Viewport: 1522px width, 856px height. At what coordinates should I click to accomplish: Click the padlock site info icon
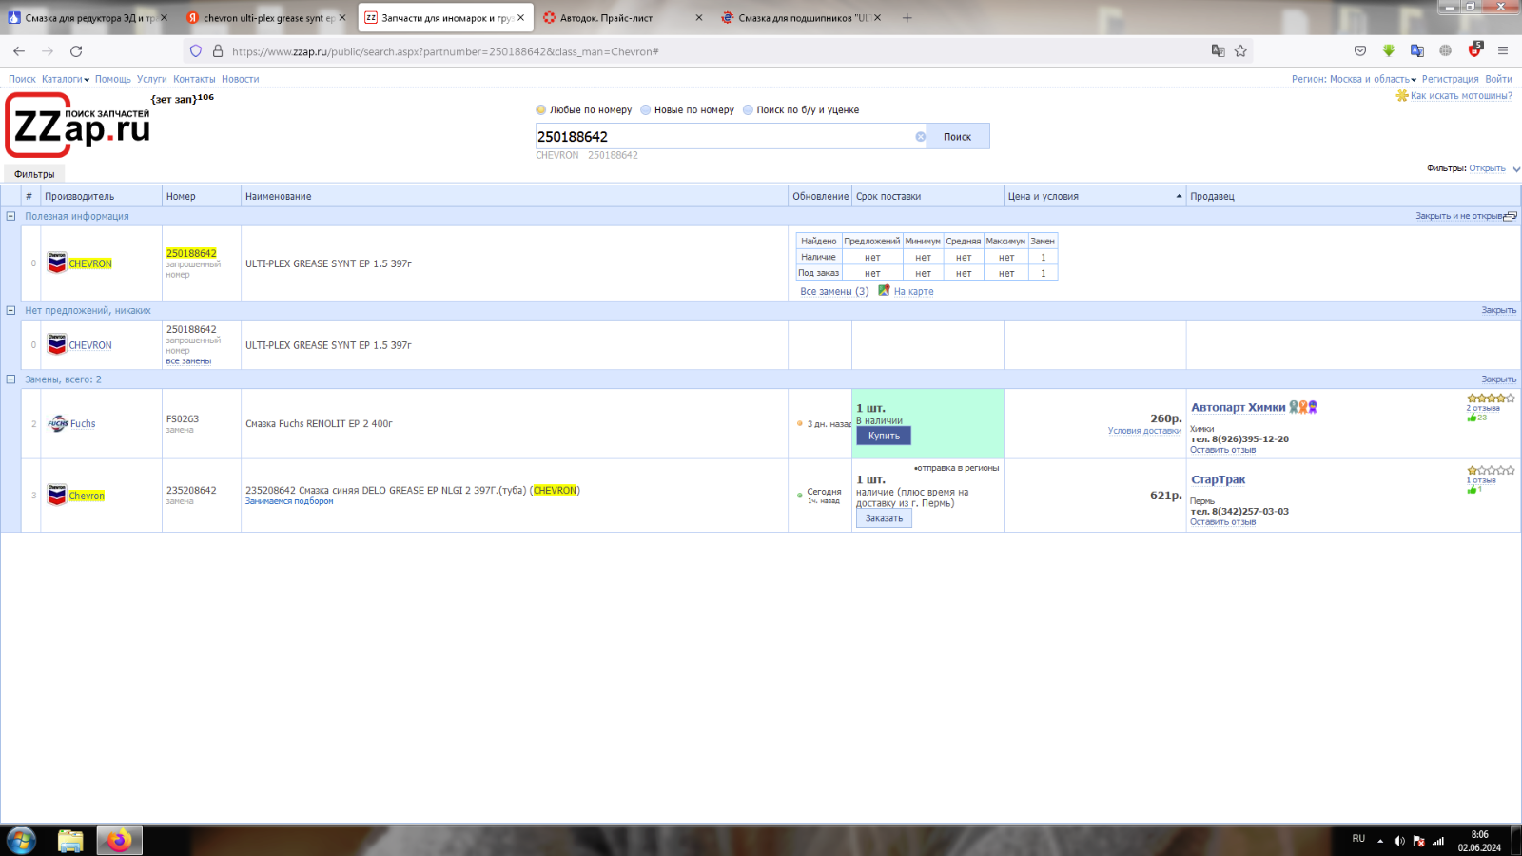pos(218,51)
